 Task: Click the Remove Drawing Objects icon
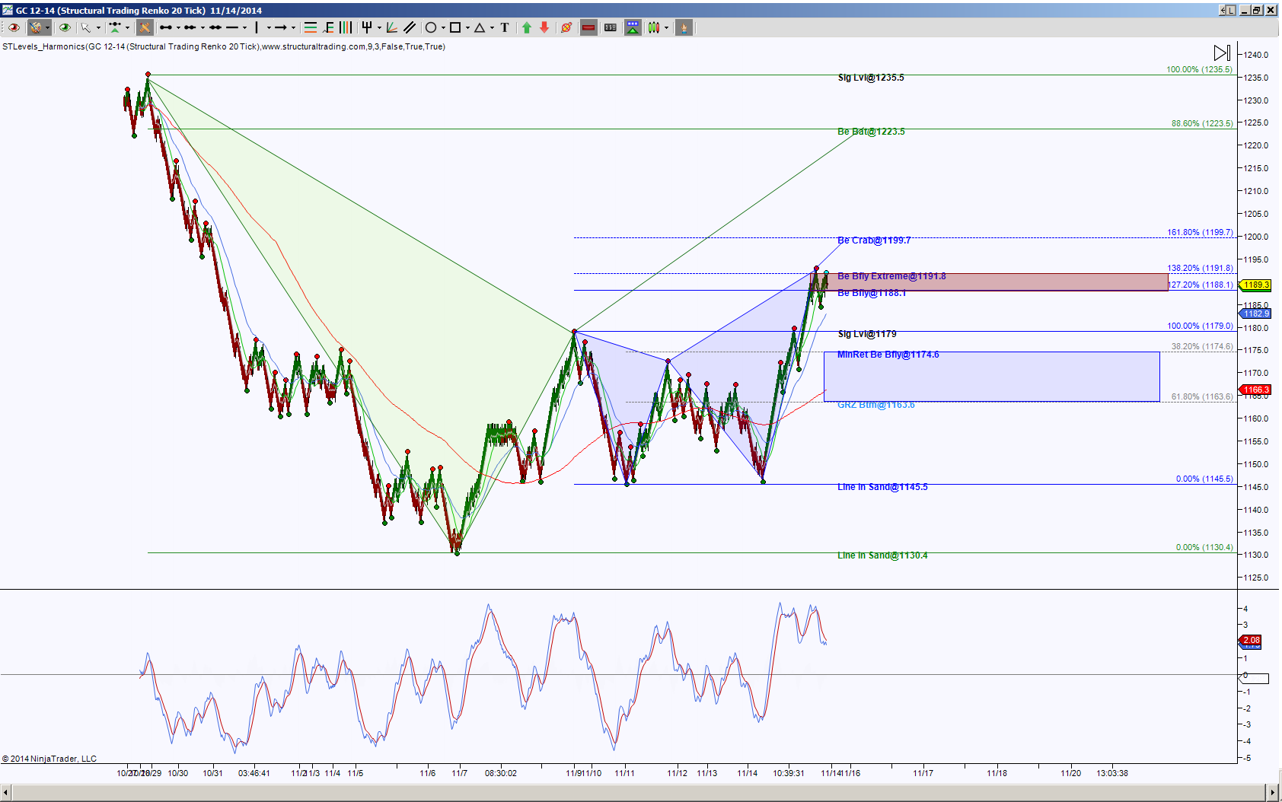click(566, 27)
